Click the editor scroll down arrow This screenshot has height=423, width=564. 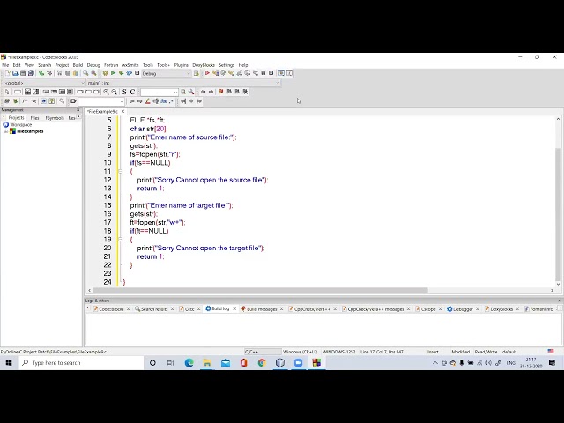pos(558,284)
